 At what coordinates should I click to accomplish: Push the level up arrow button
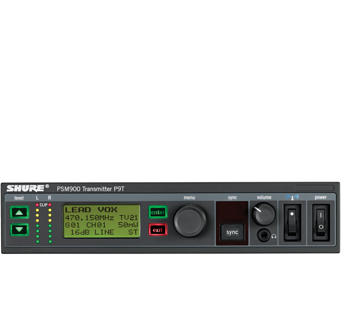pyautogui.click(x=20, y=212)
